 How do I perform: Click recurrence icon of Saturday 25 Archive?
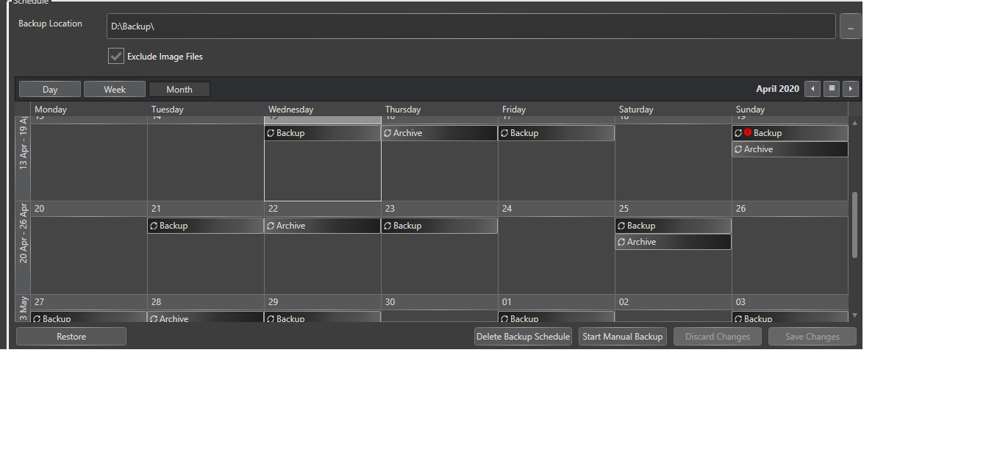click(621, 242)
